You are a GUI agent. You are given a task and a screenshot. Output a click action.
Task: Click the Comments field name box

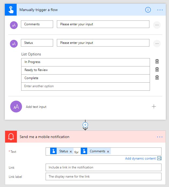click(37, 24)
